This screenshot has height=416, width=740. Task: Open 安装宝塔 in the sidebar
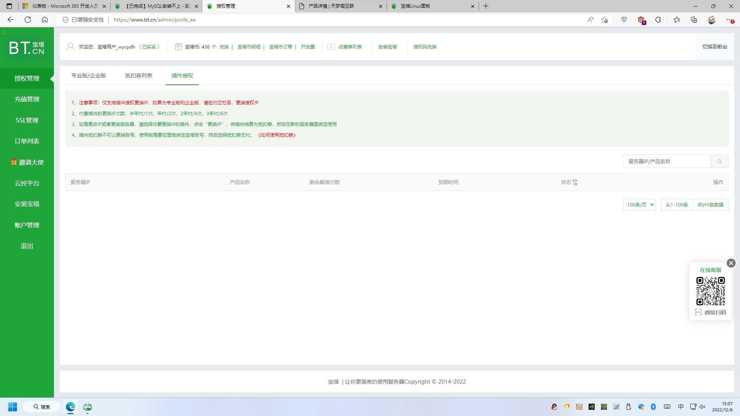coord(27,204)
